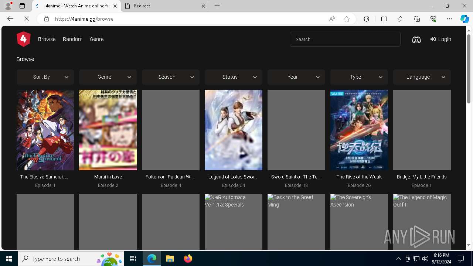Close the 4anime tab

click(115, 6)
